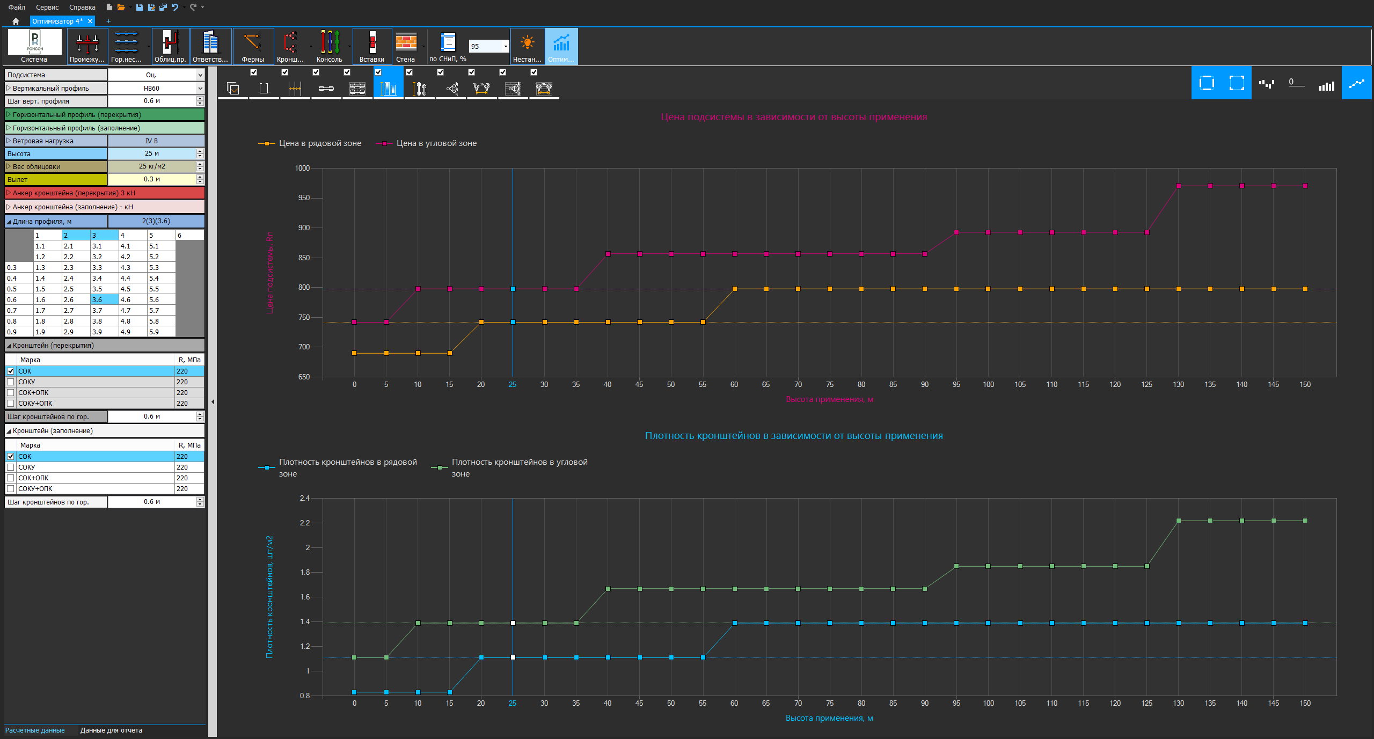Open the Расчетные данные tab
This screenshot has width=1374, height=739.
[35, 730]
